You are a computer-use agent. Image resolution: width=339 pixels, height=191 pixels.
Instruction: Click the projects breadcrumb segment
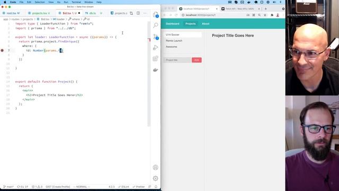coord(28,19)
